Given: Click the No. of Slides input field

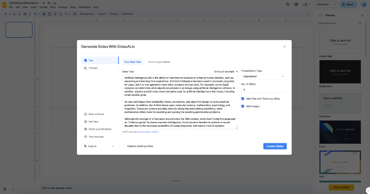Looking at the screenshot, I should point(263,90).
